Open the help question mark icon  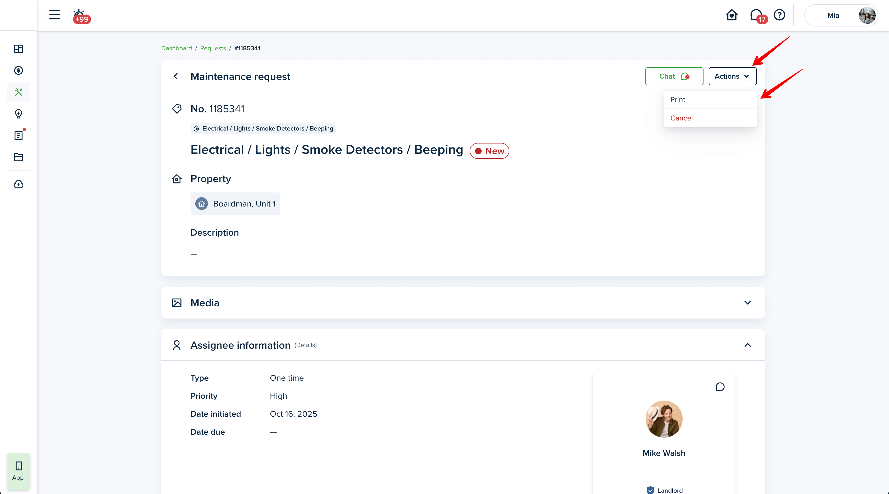point(779,15)
